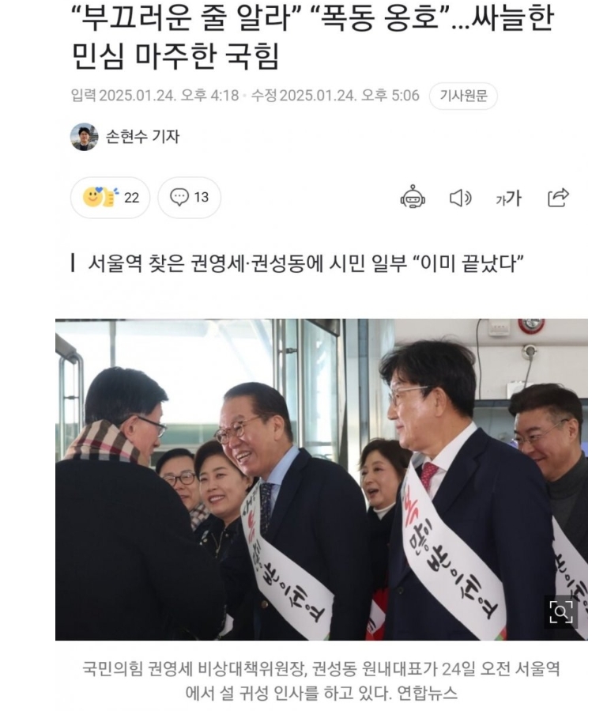Click the Seoul Station news photo
Screen dimensions: 592x711
[x=322, y=479]
